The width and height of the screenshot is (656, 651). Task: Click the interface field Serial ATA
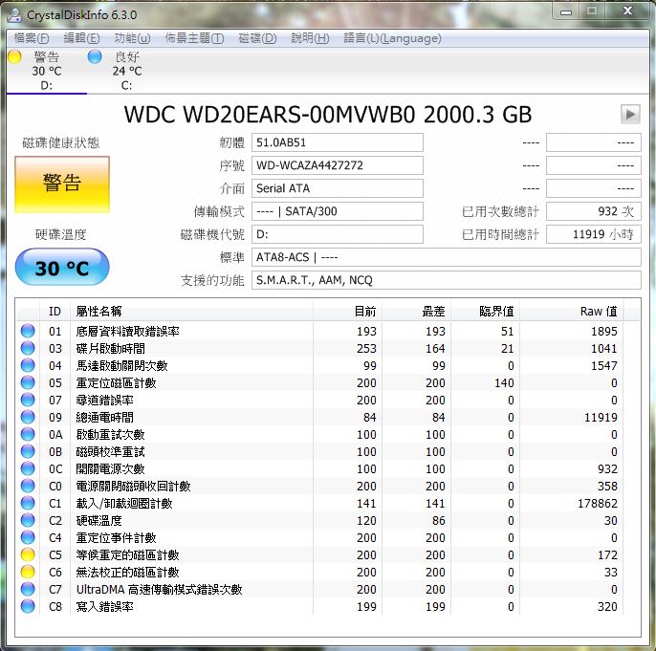(x=338, y=188)
